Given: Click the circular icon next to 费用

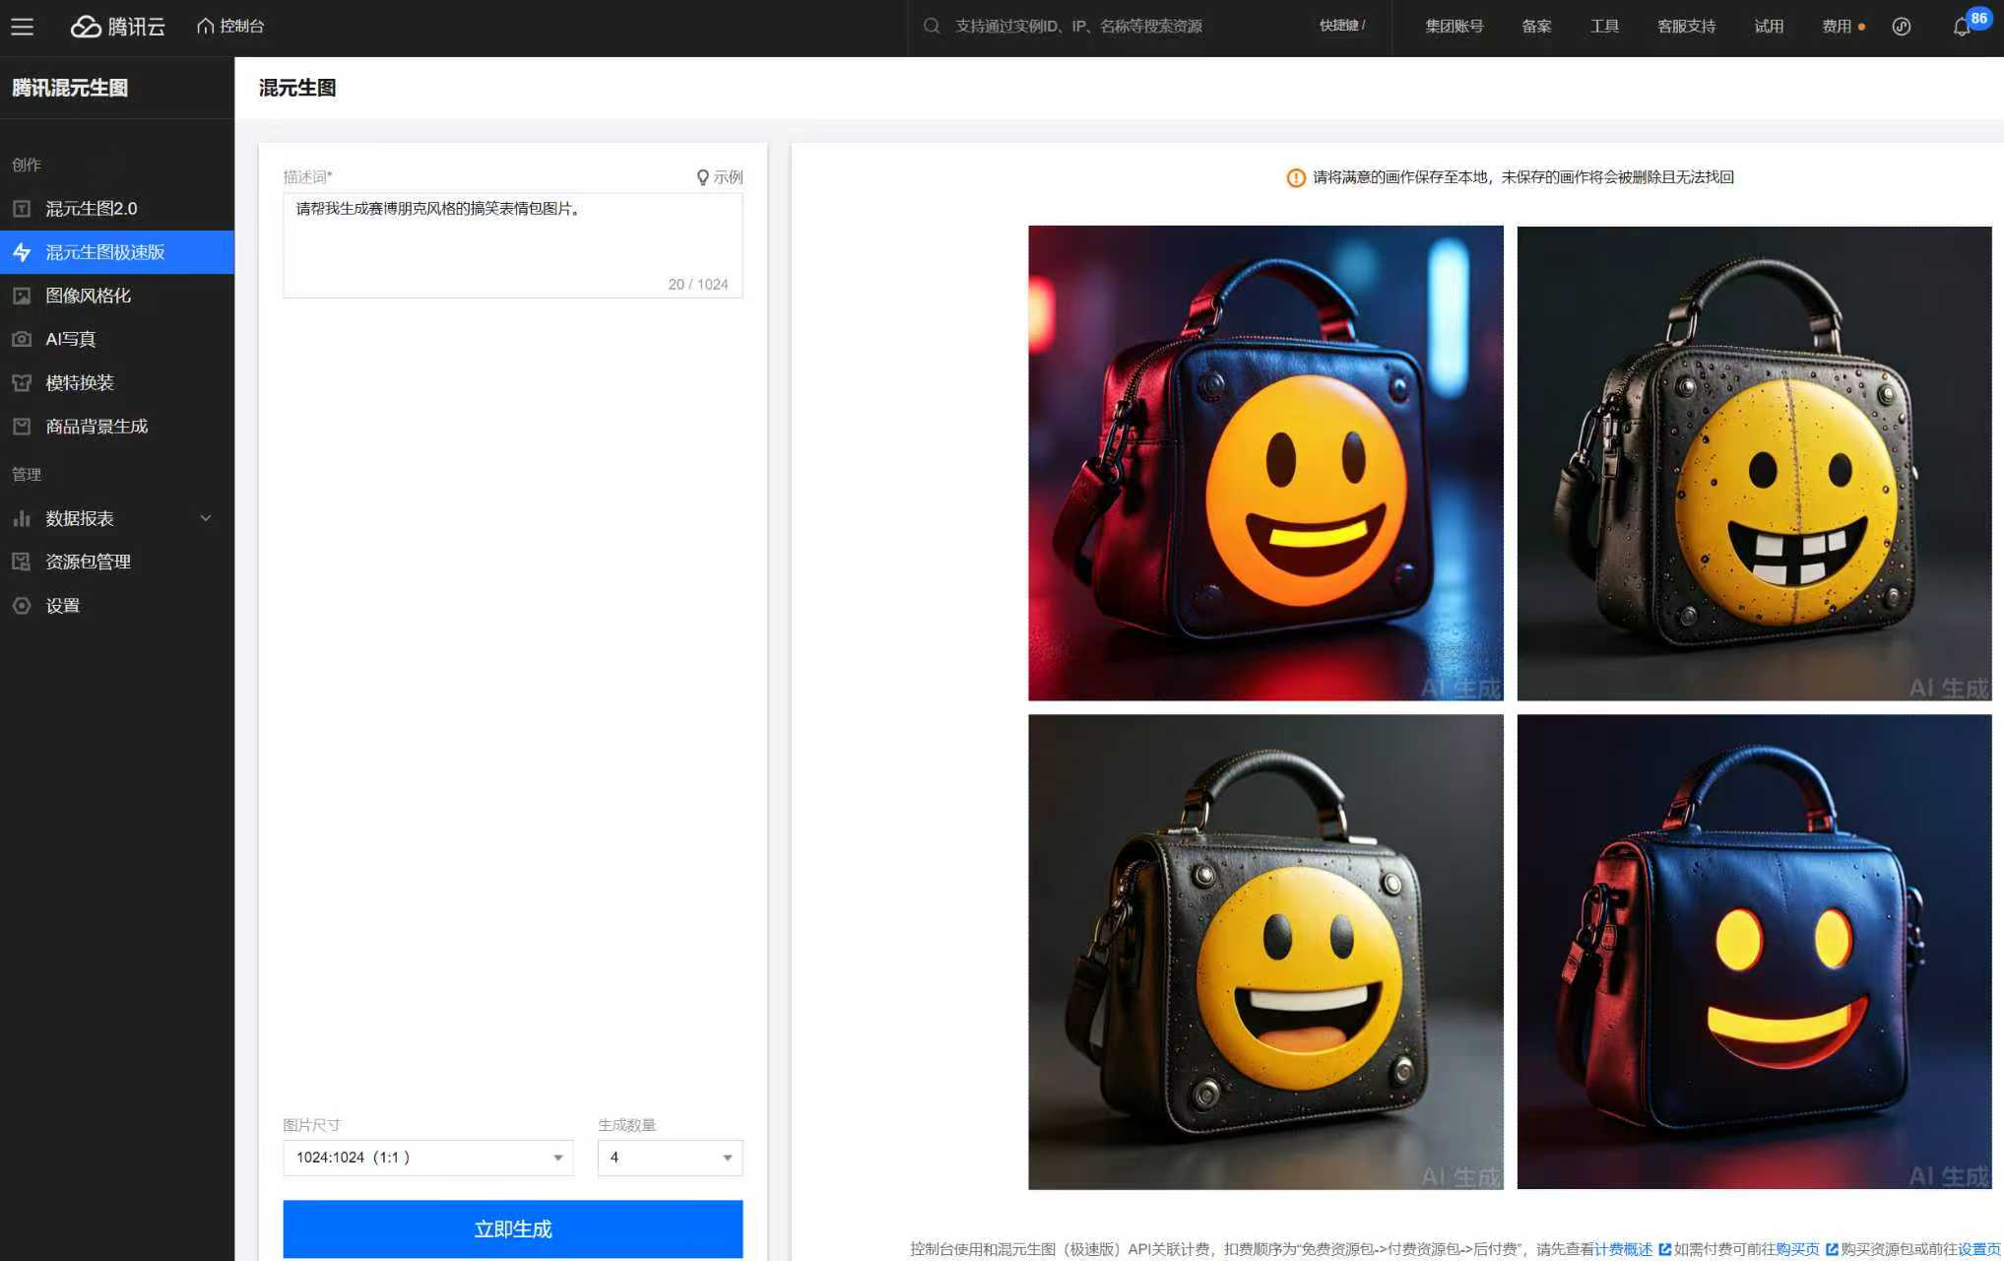Looking at the screenshot, I should 1902,27.
